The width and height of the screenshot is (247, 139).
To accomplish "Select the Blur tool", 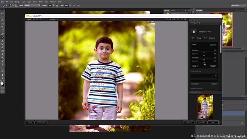I will pyautogui.click(x=2, y=54).
